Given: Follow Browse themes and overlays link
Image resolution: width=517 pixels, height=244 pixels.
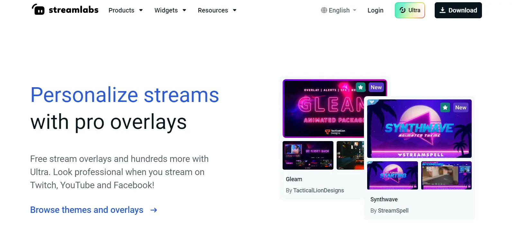Looking at the screenshot, I should 94,210.
